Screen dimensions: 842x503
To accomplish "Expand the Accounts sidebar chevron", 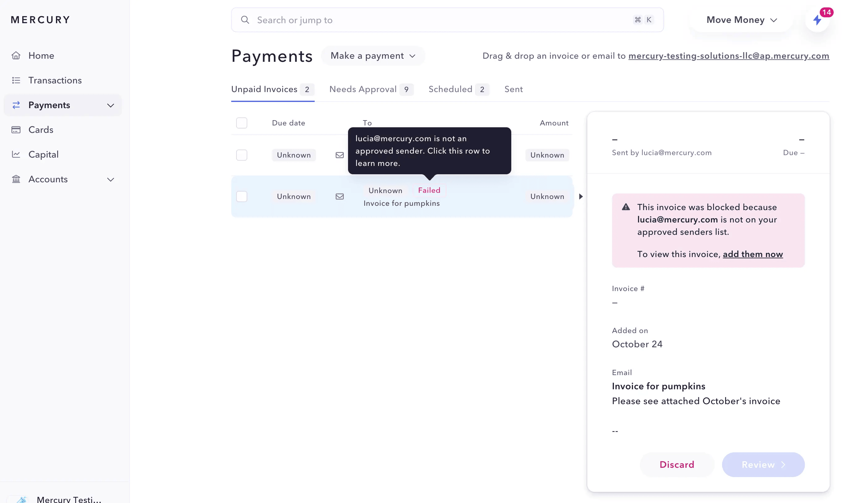I will pyautogui.click(x=111, y=179).
